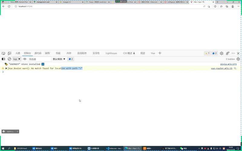Toggle device emulation icon in DevTools
Viewport: 242px width, 151px height.
9,53
